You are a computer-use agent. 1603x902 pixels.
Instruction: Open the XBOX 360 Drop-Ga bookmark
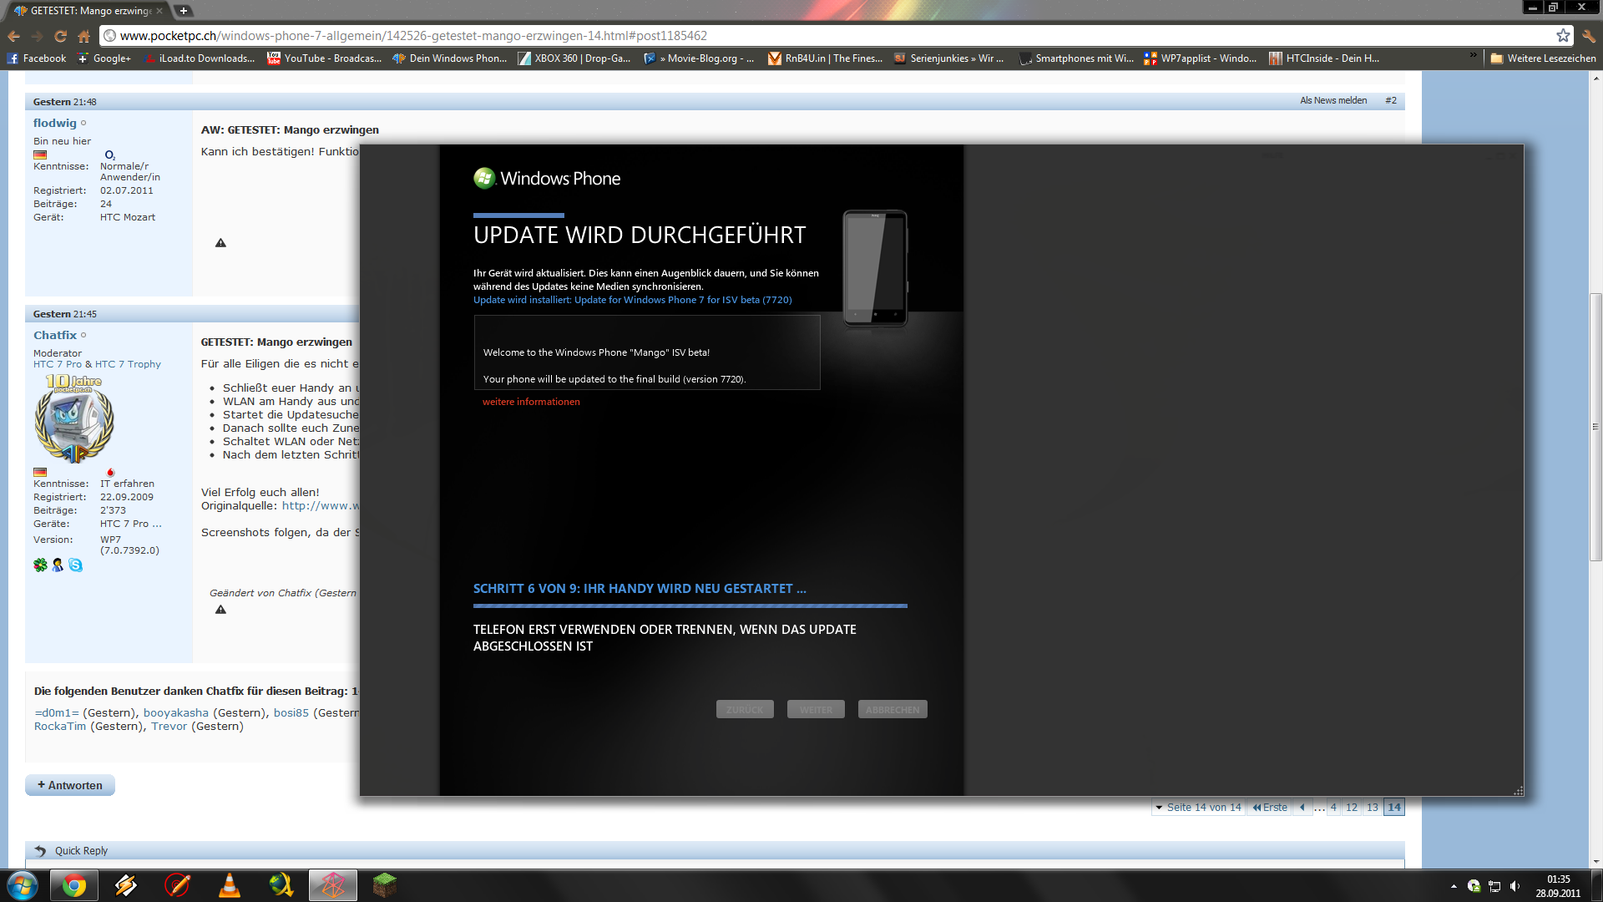point(574,58)
